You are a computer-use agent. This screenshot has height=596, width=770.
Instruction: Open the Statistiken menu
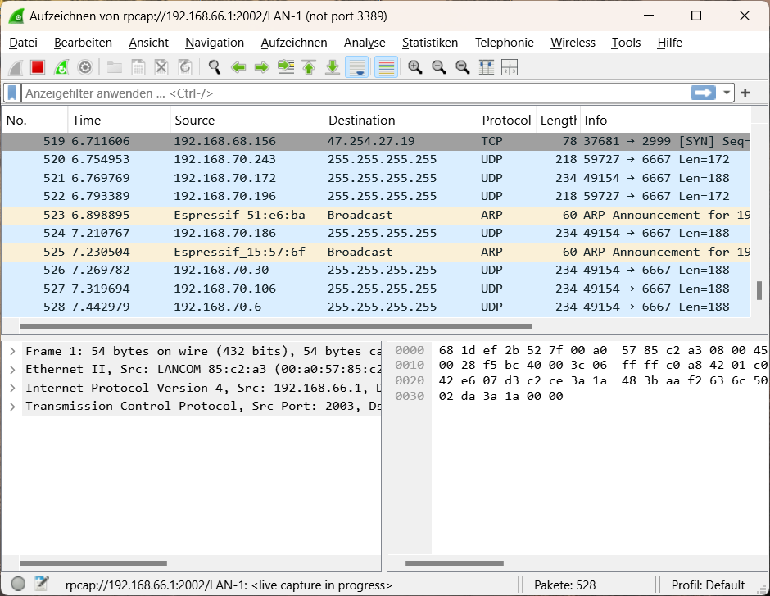point(430,43)
